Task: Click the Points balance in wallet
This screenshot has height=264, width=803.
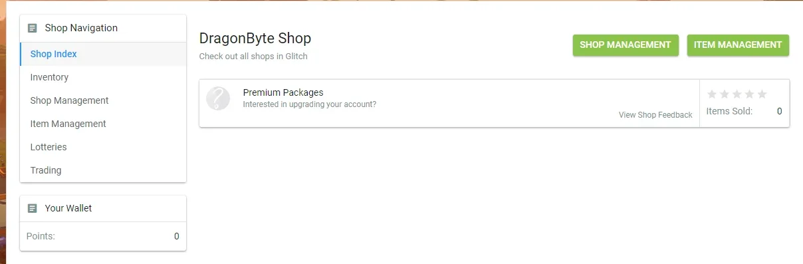Action: (x=176, y=236)
